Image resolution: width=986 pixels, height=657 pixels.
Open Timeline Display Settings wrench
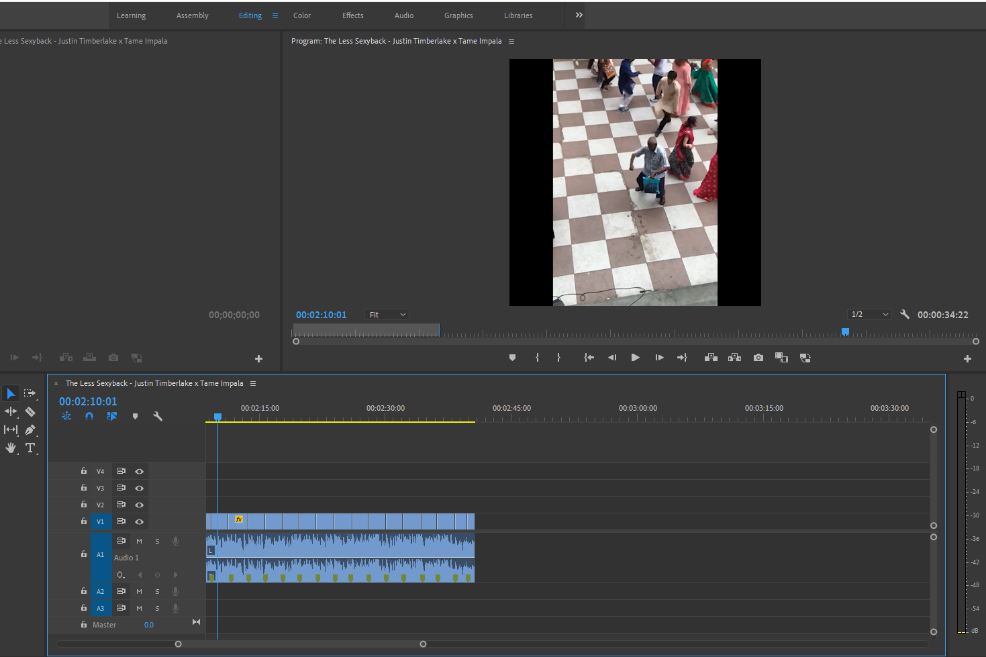(x=158, y=416)
